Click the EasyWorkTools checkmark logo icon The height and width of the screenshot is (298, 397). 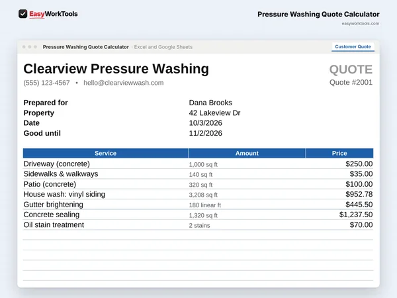coord(22,14)
